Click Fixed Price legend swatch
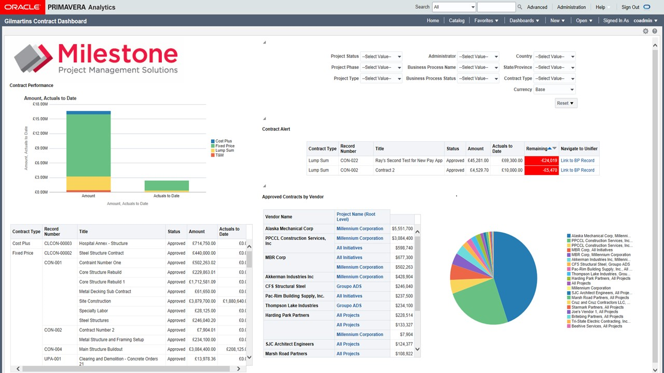664x373 pixels. click(x=213, y=146)
